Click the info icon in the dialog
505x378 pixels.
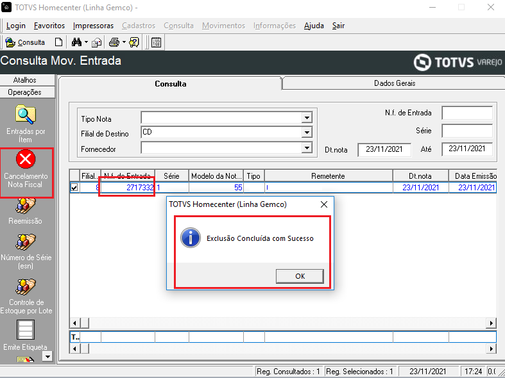coord(191,238)
